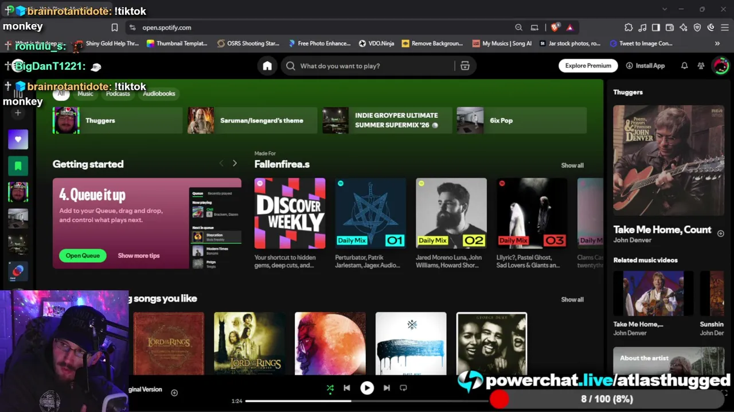The width and height of the screenshot is (734, 412).
Task: Click the Explore Premium button
Action: [588, 66]
